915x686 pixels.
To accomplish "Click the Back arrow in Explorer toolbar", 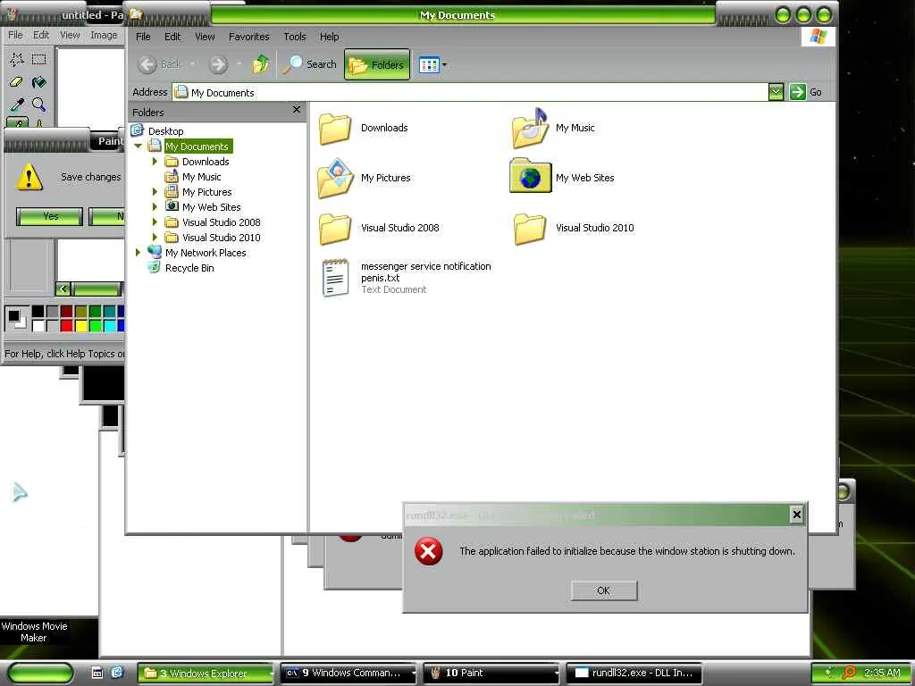I will (x=147, y=64).
